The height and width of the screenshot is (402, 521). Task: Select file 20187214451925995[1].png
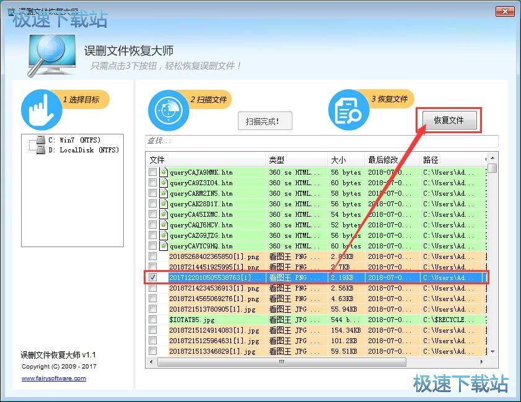pos(214,267)
